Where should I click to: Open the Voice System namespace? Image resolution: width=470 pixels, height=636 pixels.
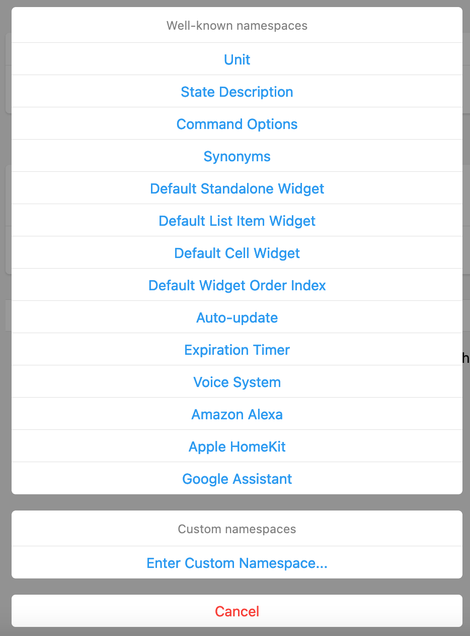coord(237,382)
